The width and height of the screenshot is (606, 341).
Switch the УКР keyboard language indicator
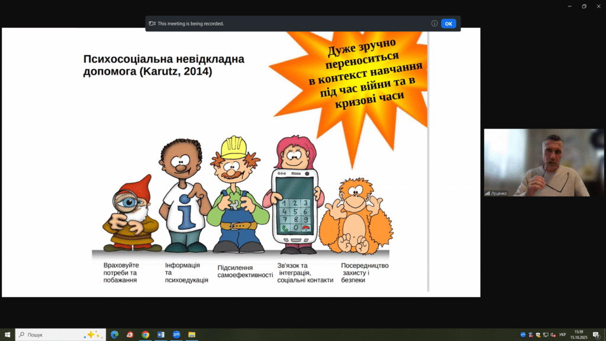point(562,335)
